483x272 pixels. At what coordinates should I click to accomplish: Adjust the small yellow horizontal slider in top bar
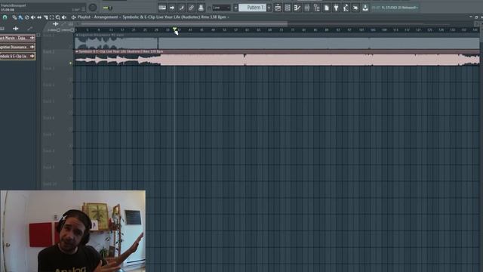pos(107,8)
